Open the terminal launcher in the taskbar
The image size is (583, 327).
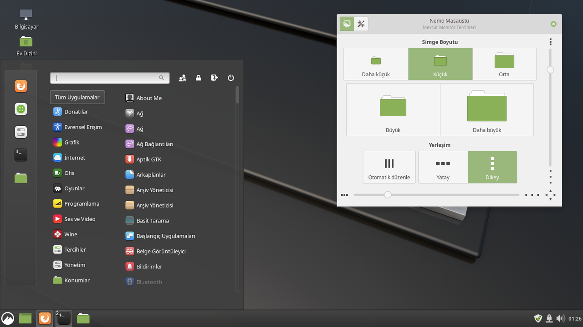coord(64,318)
